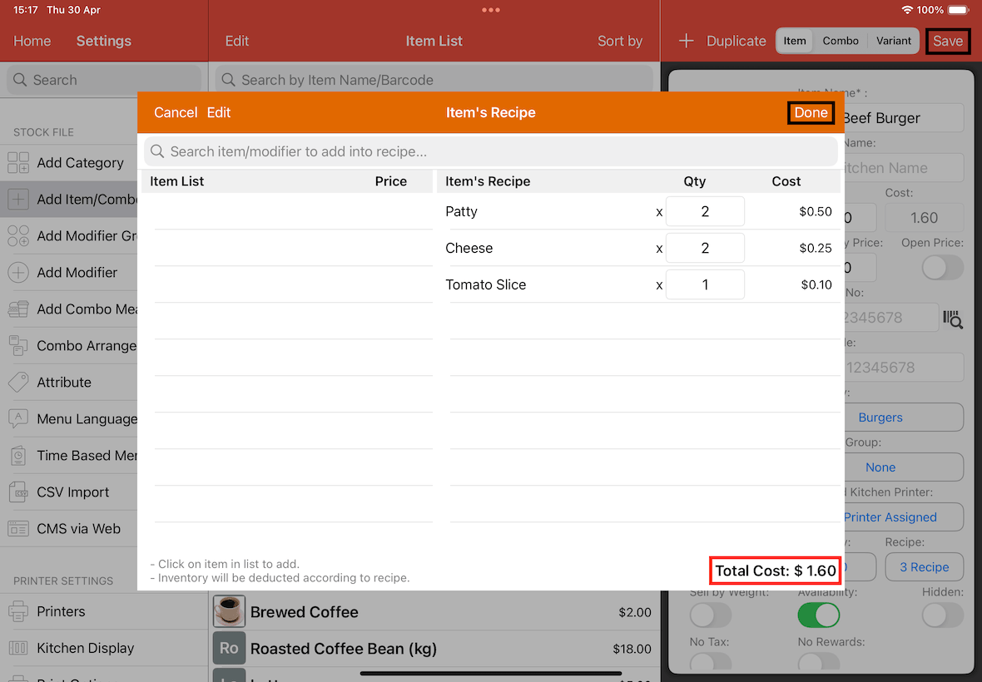Image resolution: width=982 pixels, height=682 pixels.
Task: Toggle the Hidden switch
Action: point(943,615)
